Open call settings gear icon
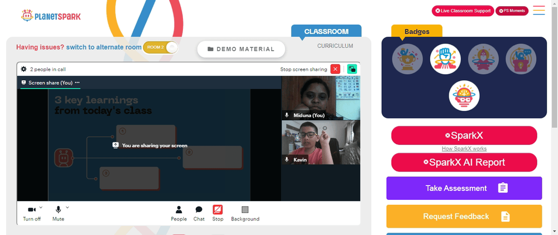 (24, 69)
